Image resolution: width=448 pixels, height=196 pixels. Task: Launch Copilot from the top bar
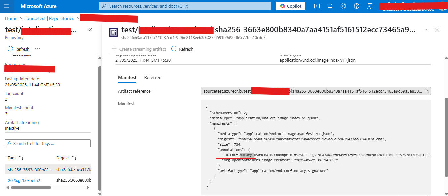pos(291,6)
